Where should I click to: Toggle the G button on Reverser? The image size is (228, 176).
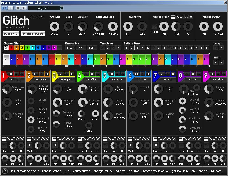pos(122,74)
